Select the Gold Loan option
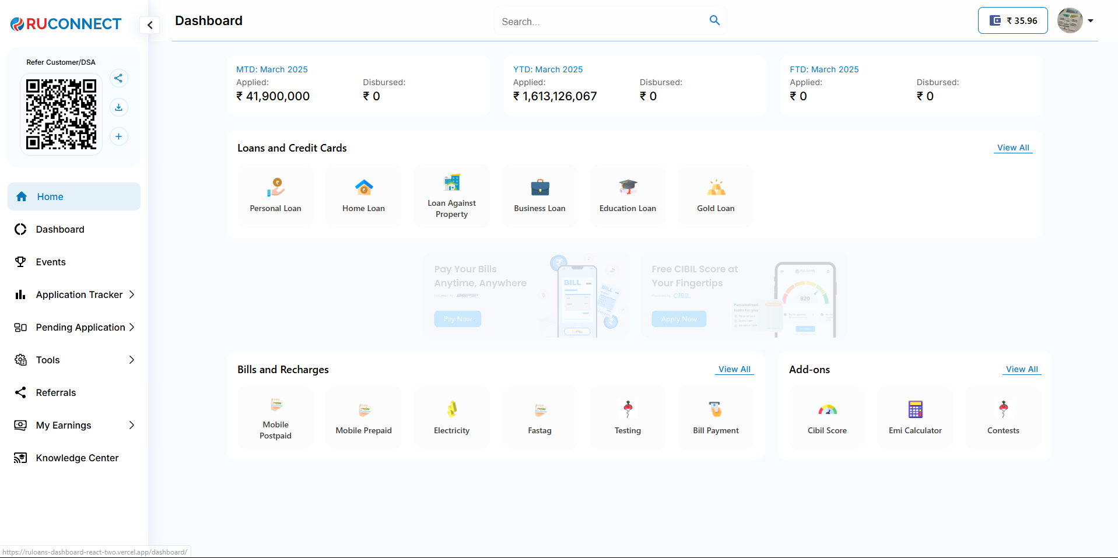1118x558 pixels. (x=716, y=196)
